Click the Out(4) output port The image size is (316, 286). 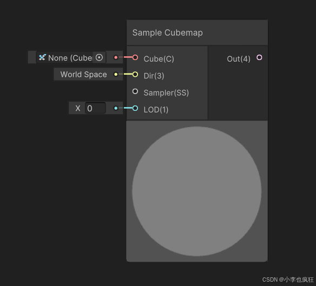click(x=259, y=57)
